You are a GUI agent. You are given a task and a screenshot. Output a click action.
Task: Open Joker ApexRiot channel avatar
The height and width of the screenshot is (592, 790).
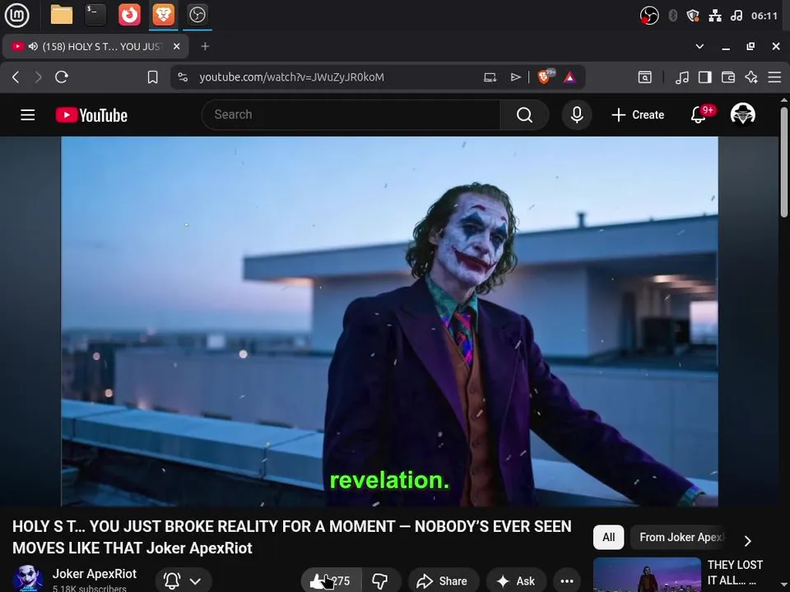(x=28, y=579)
